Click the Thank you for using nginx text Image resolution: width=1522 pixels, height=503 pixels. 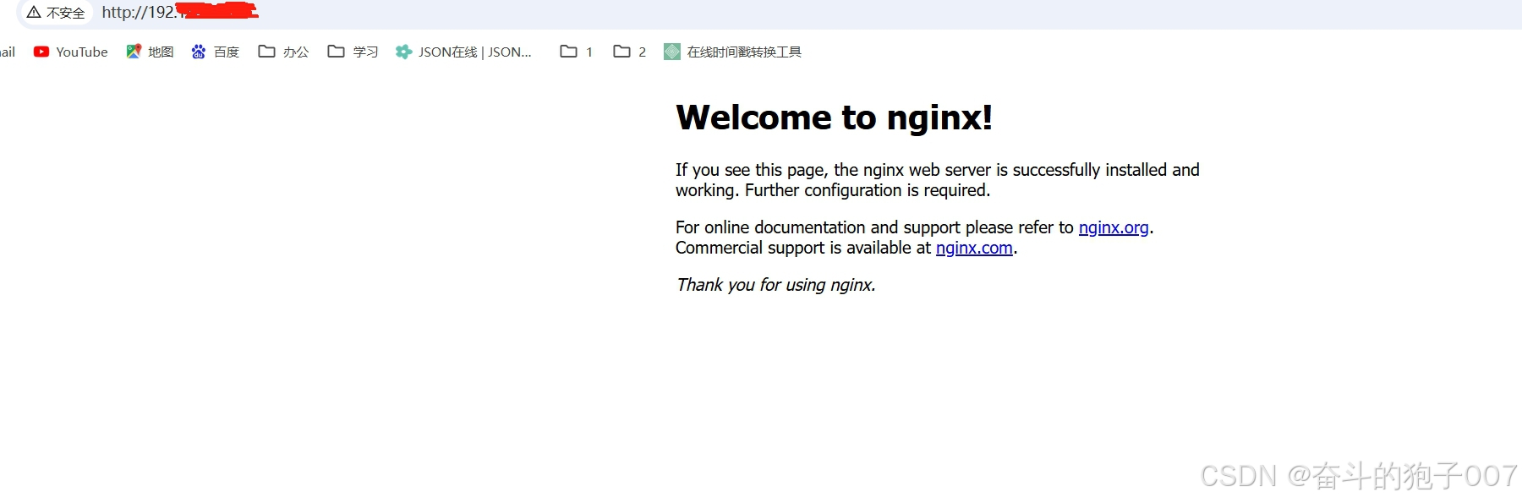pyautogui.click(x=775, y=285)
